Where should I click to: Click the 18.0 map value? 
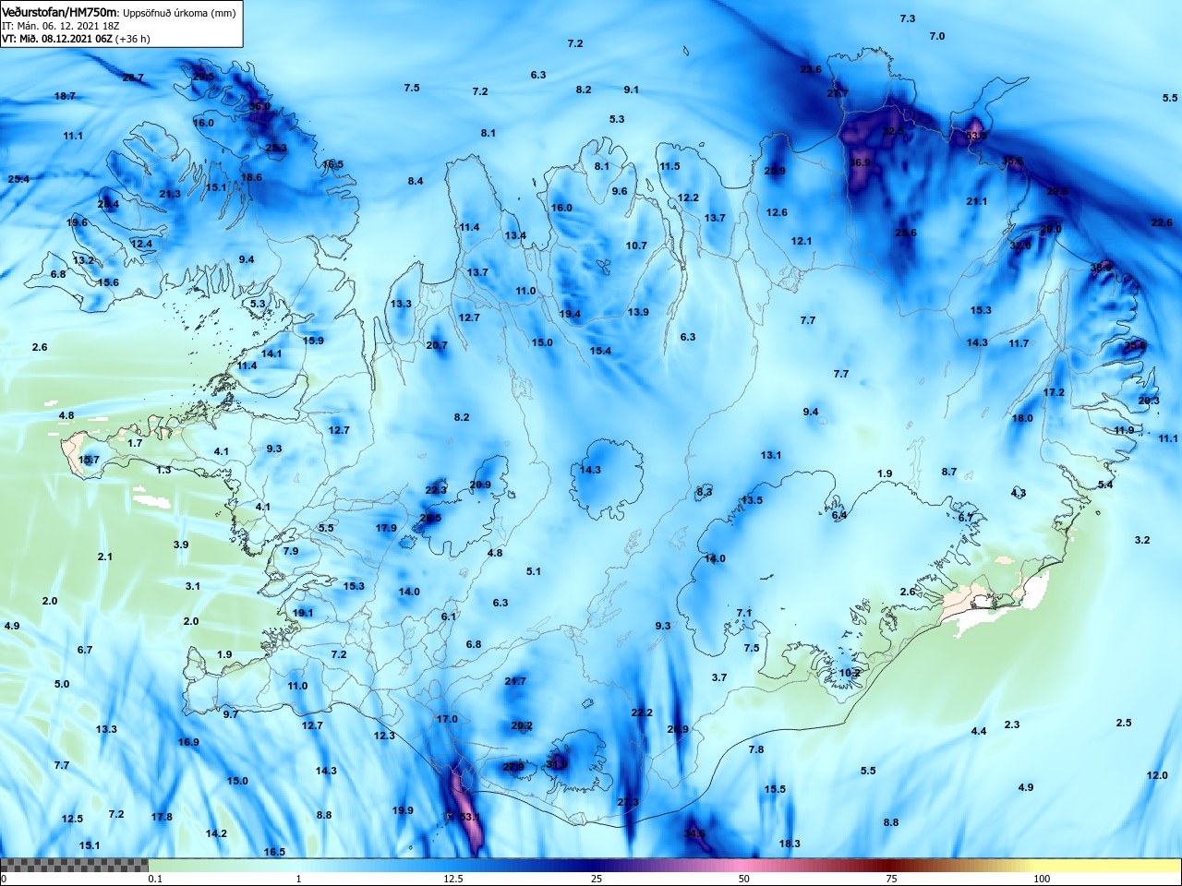point(1022,418)
